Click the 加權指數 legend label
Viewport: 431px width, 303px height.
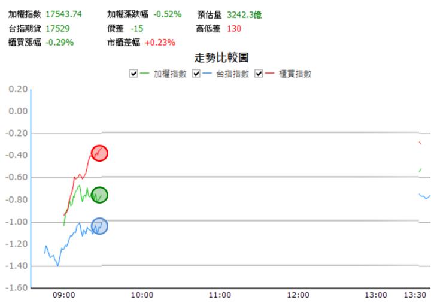(169, 74)
